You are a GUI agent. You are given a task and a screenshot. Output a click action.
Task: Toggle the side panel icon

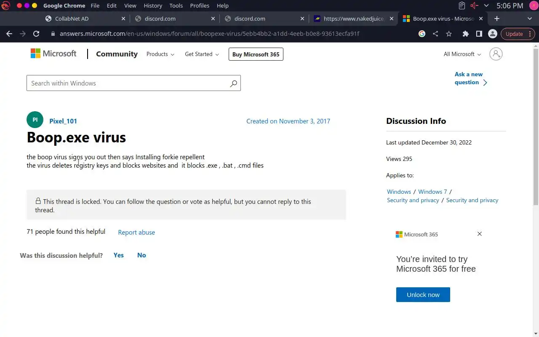click(x=479, y=34)
